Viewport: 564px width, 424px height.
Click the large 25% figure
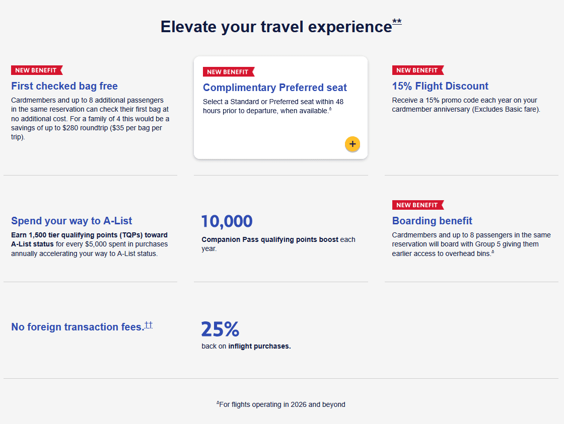(220, 329)
